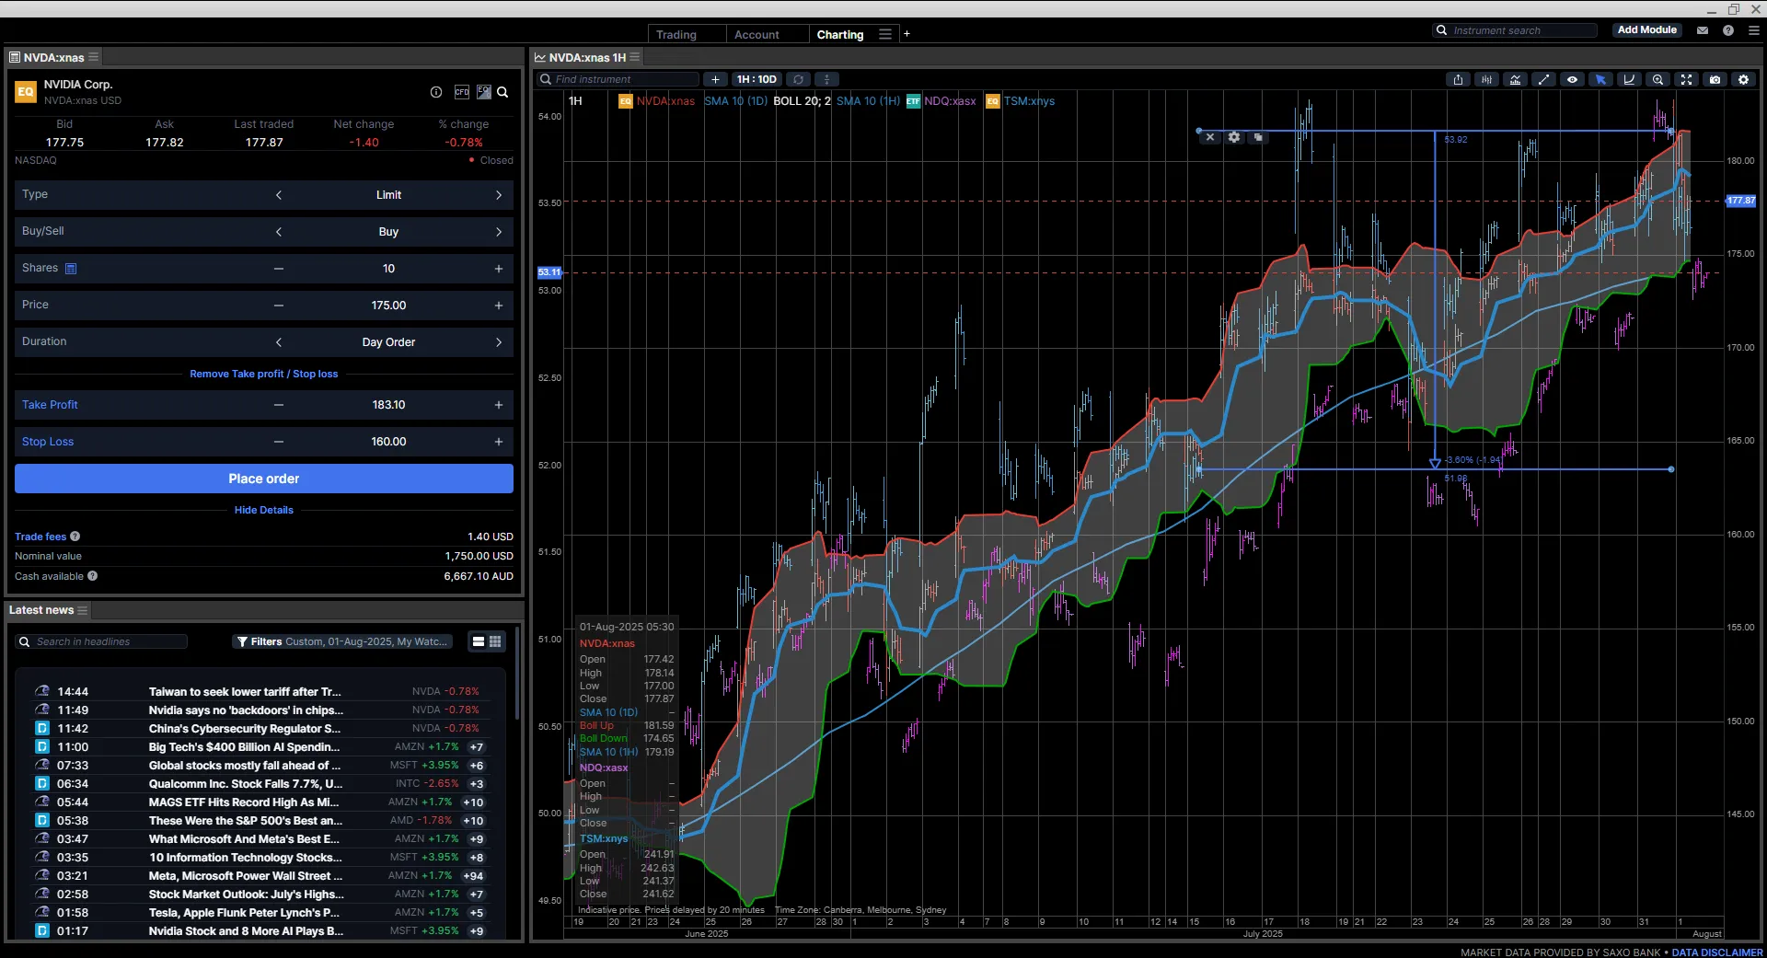
Task: Click the Hide Details link
Action: (x=264, y=510)
